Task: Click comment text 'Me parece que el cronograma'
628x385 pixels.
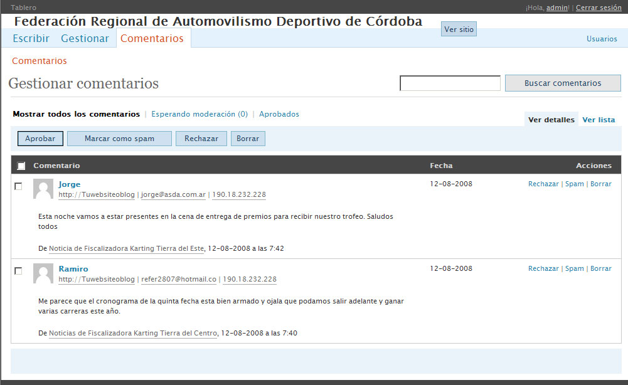Action: (x=221, y=306)
